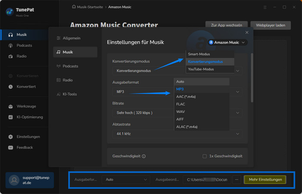302x194 pixels.
Task: Select AAC (*.m4a) format option
Action: (x=201, y=97)
